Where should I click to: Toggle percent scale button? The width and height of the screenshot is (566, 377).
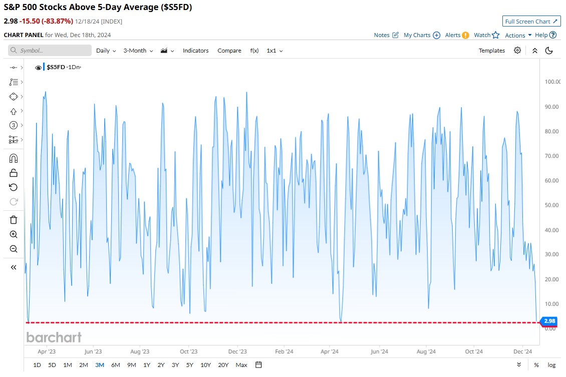point(536,365)
